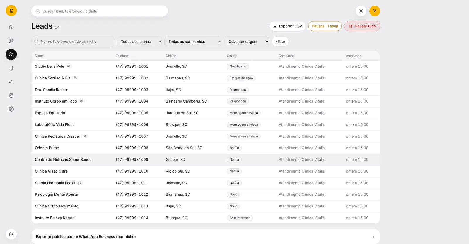The image size is (469, 244).
Task: Click the Instagram badge next to Clínica Sorriso & Cia
Action: tap(75, 78)
